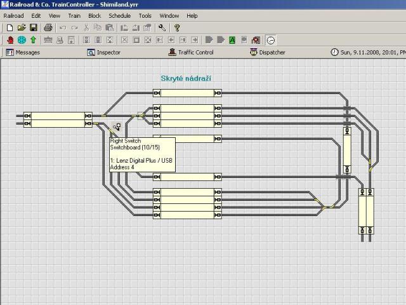Click the Redo arrow icon
Screen dimensions: 406x305
[75, 28]
